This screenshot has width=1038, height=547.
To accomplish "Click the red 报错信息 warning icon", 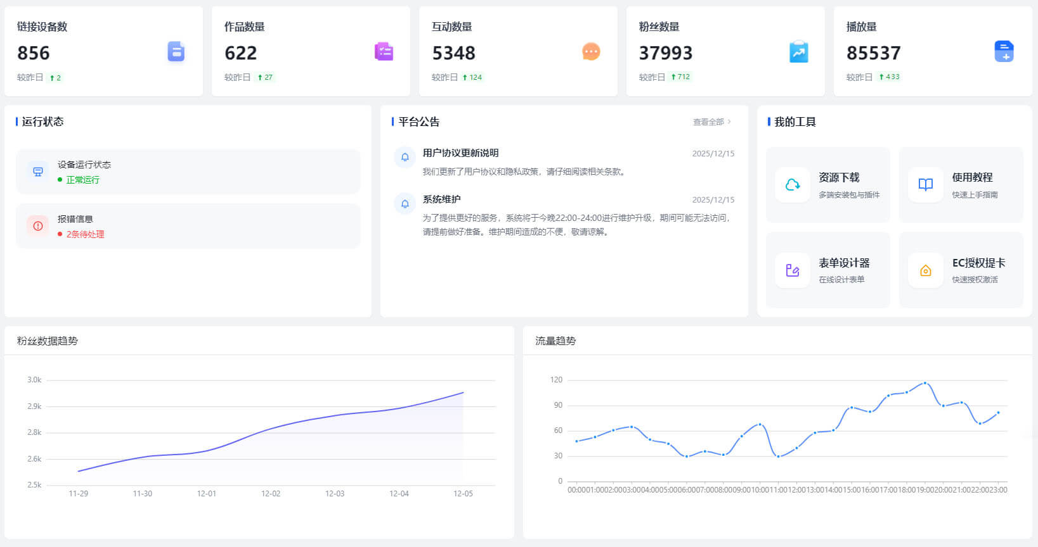I will tap(38, 226).
